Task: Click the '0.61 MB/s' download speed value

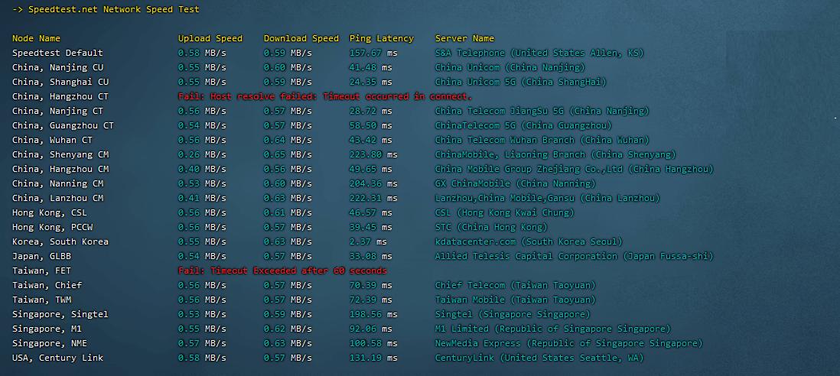Action: 288,212
